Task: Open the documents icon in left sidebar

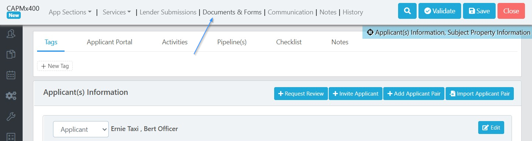Action: [11, 55]
